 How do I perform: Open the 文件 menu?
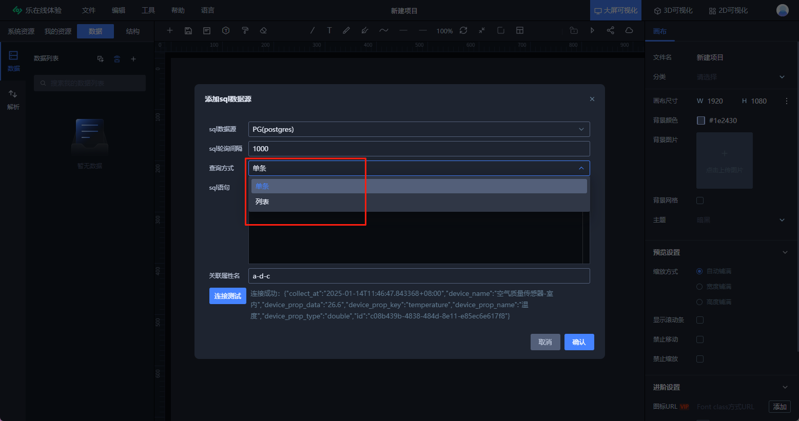(x=89, y=10)
